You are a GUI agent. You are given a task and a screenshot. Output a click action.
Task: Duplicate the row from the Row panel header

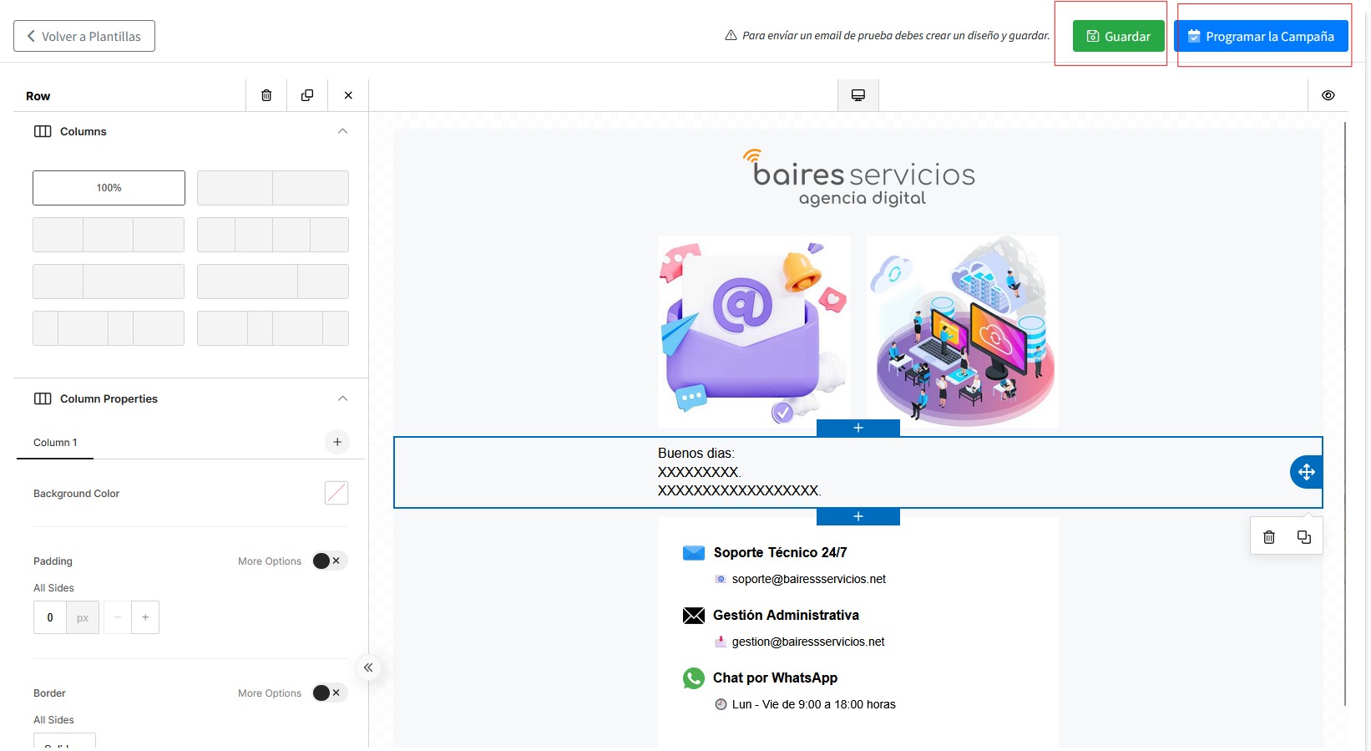[x=307, y=95]
